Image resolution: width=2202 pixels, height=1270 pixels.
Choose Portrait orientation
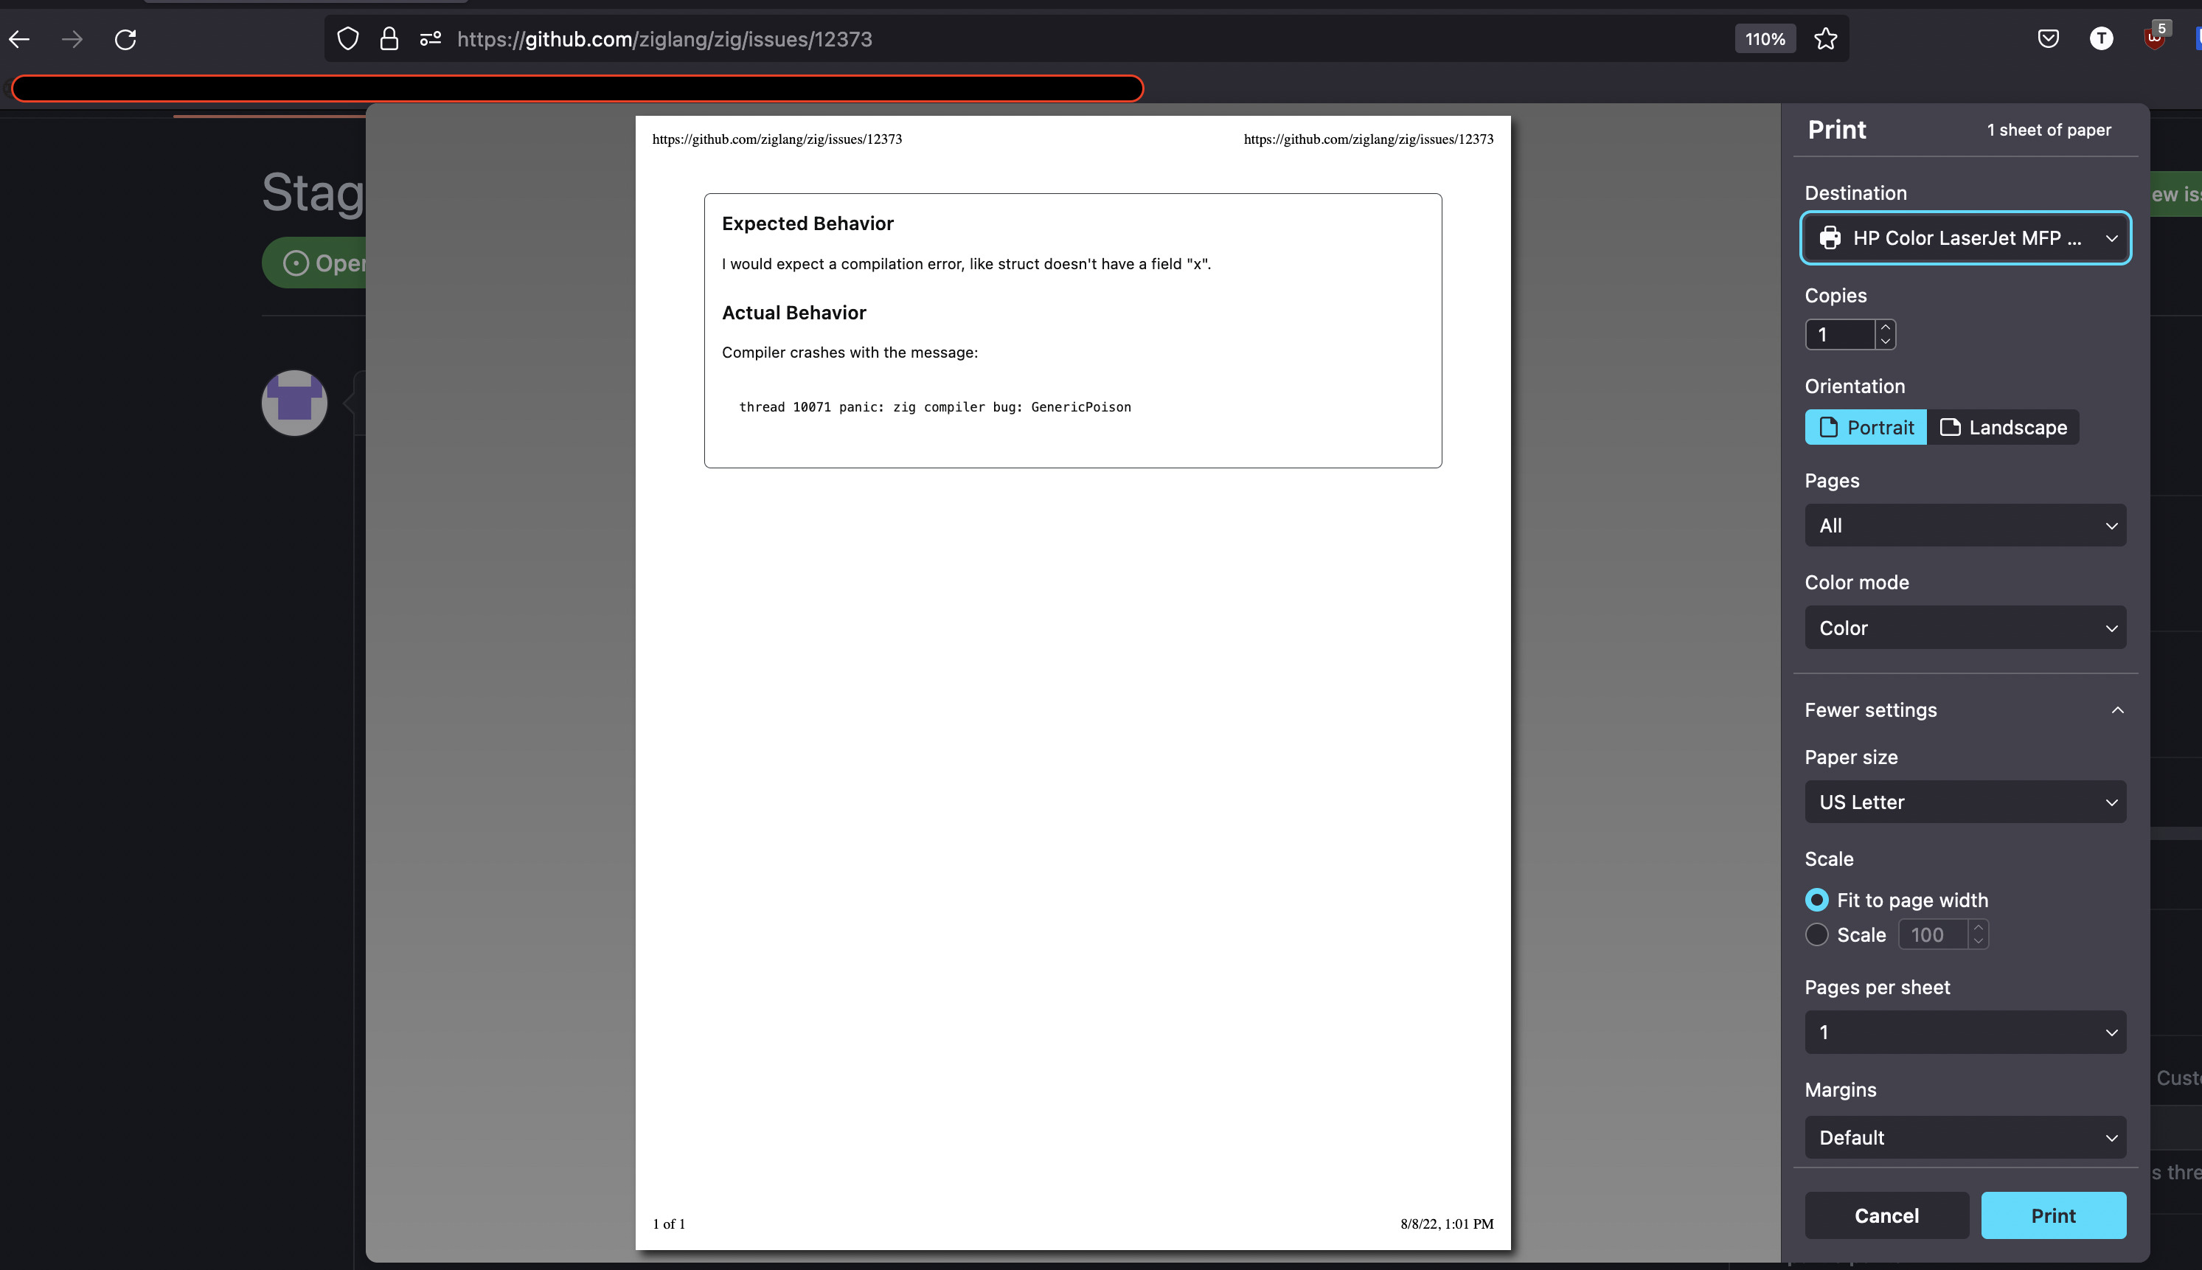tap(1866, 428)
